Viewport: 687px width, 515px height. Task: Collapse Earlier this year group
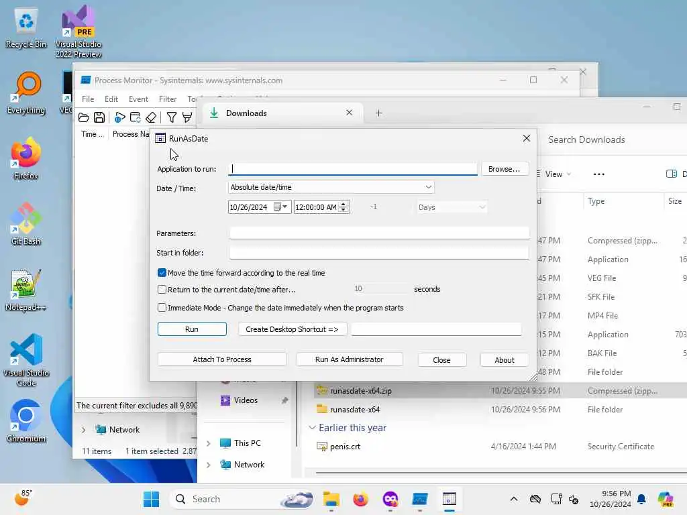pyautogui.click(x=312, y=427)
